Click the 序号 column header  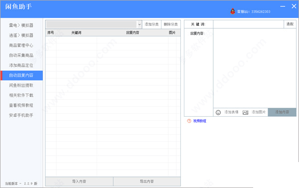click(x=51, y=32)
